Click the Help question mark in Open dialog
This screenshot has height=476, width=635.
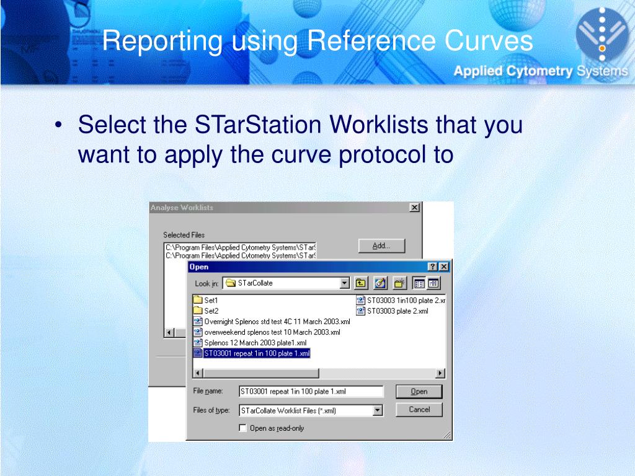pos(433,267)
